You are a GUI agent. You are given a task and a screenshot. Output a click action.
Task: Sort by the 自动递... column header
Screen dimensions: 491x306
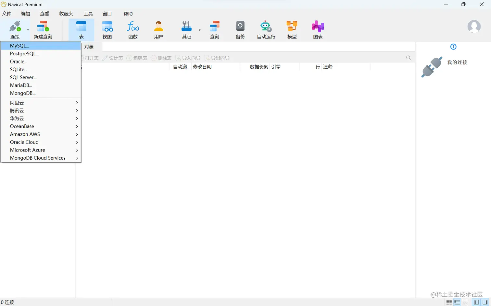(x=182, y=67)
